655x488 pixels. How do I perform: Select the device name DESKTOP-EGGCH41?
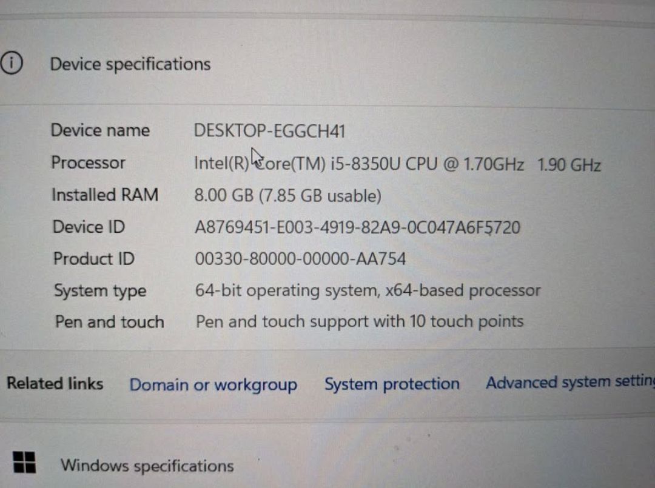coord(269,131)
